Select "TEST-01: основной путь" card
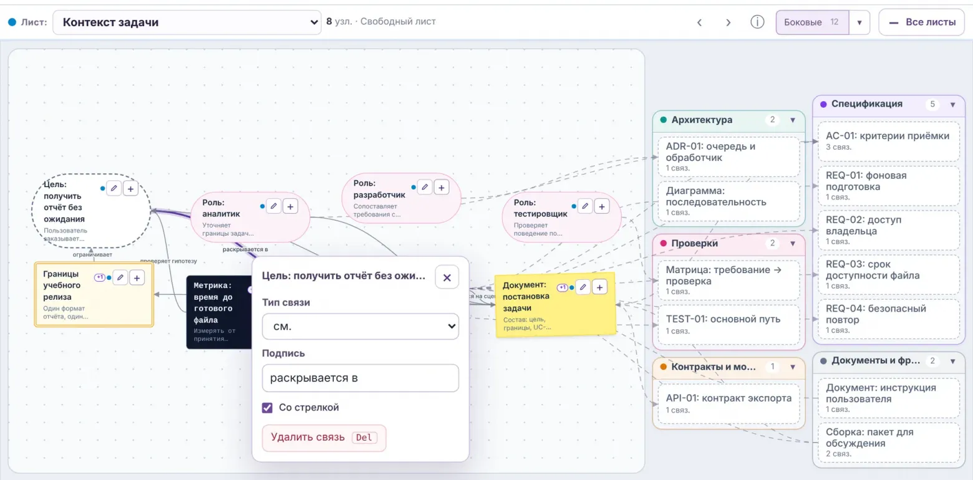 tap(729, 324)
